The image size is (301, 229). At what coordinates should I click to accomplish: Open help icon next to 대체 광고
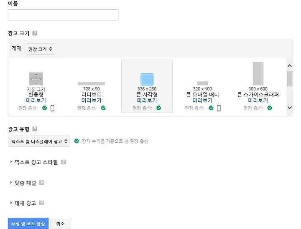coord(41,203)
